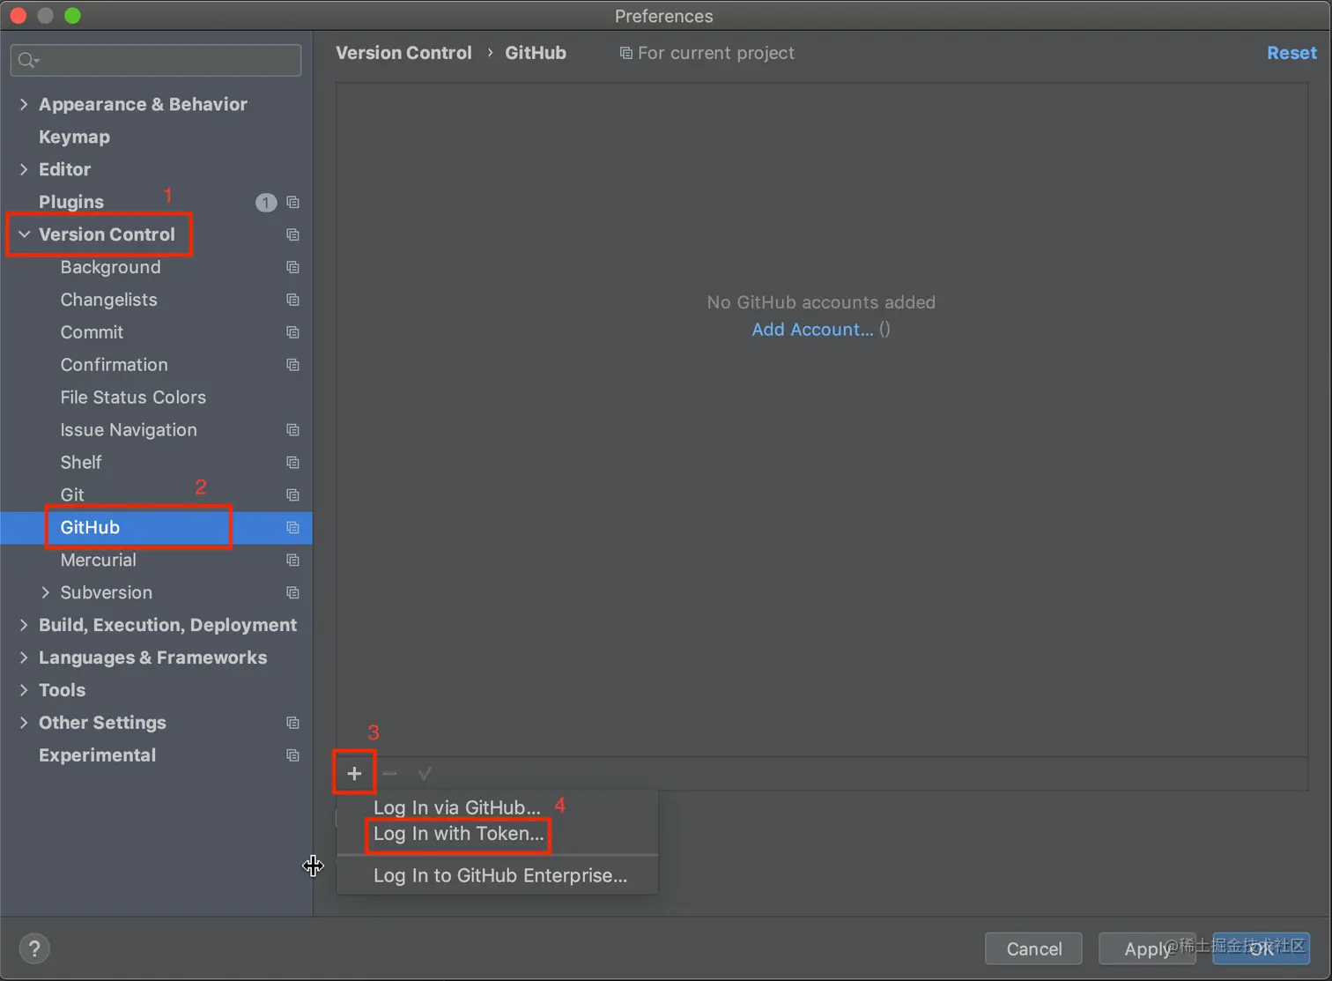
Task: Expand the Editor section
Action: click(24, 169)
